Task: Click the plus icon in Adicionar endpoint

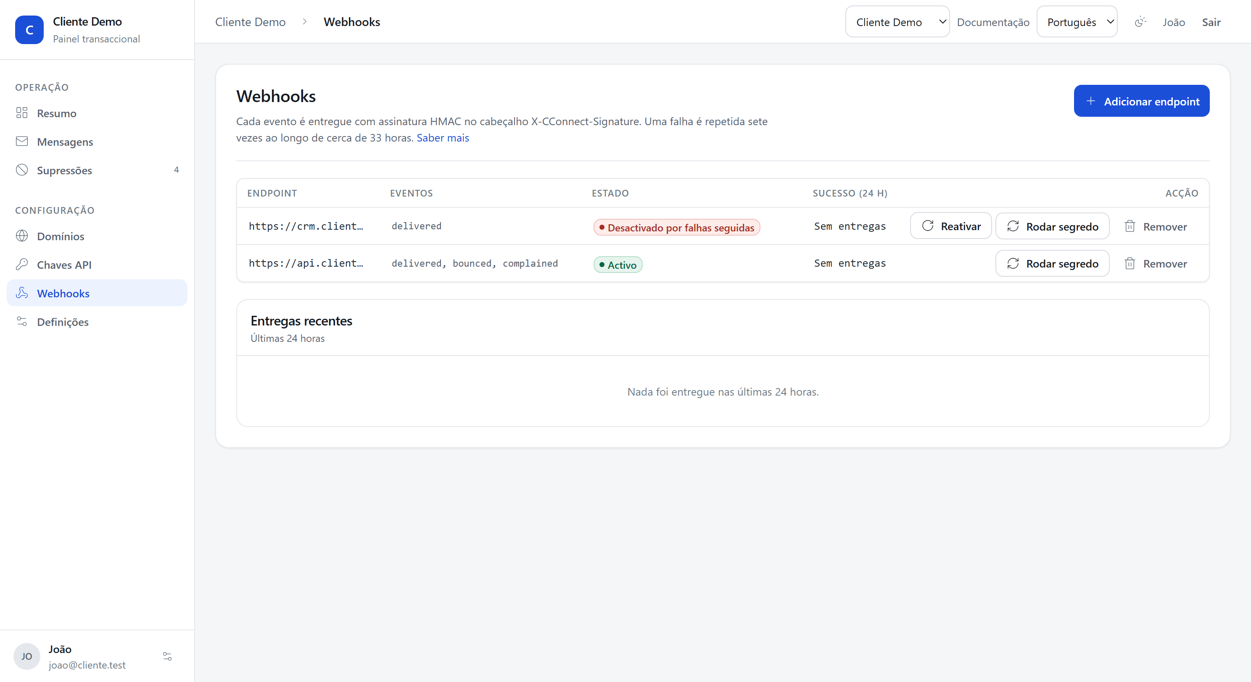Action: [1091, 101]
